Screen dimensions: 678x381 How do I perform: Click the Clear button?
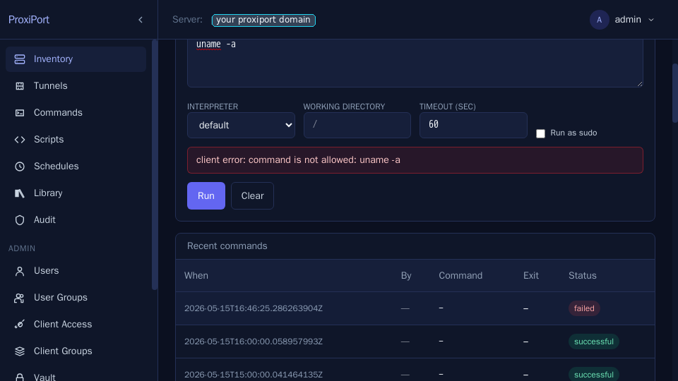(x=252, y=195)
